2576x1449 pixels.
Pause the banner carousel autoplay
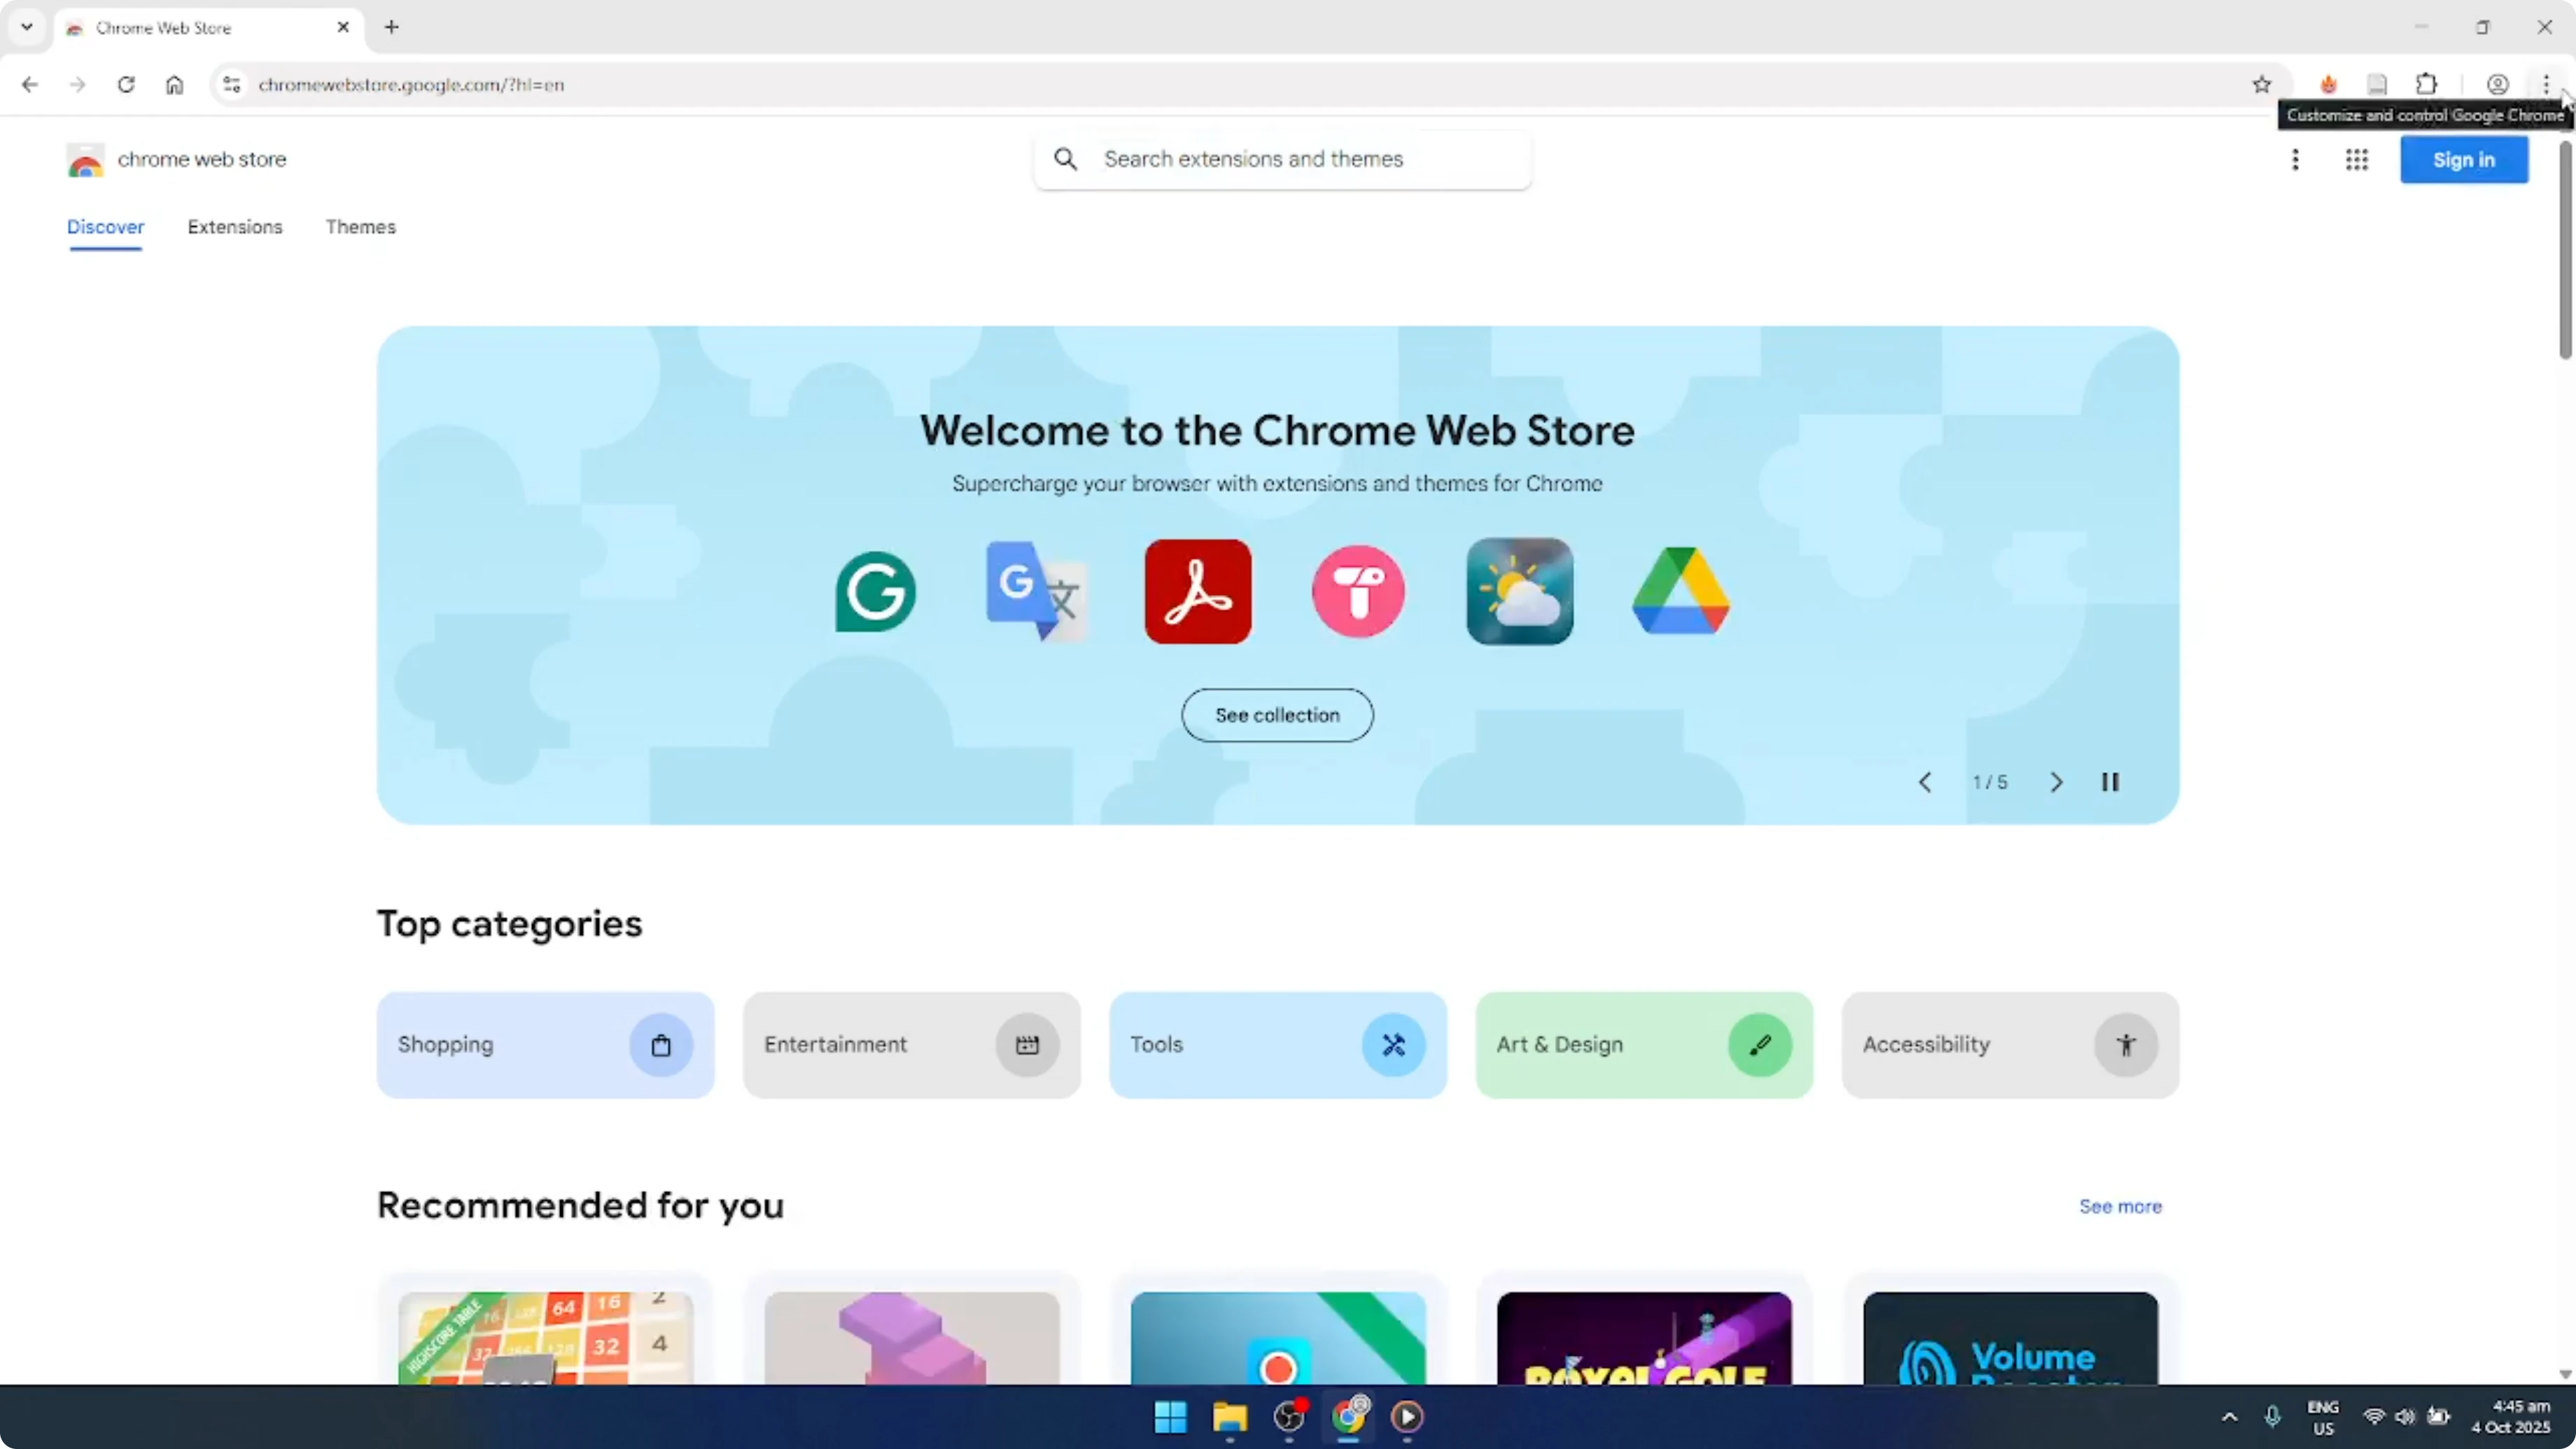(2110, 782)
